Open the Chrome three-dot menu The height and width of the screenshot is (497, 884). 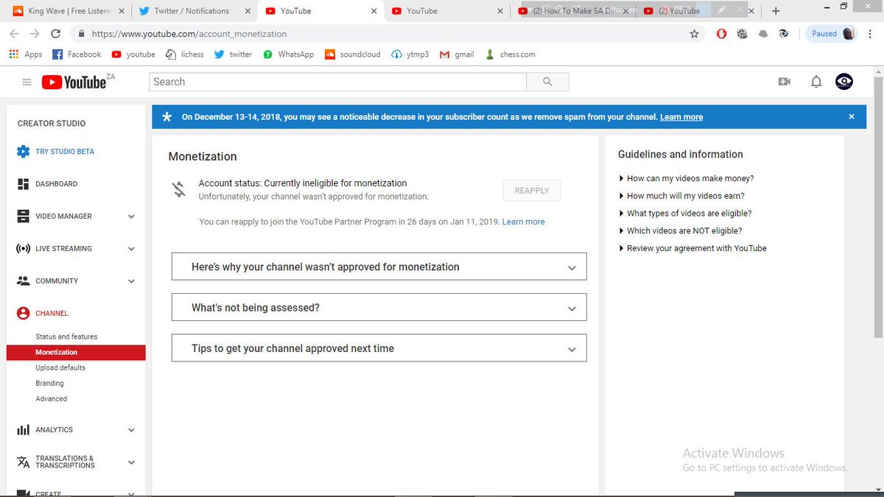click(x=871, y=34)
